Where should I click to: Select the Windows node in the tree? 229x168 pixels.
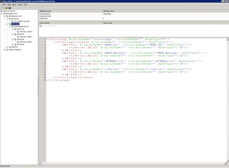[15, 19]
